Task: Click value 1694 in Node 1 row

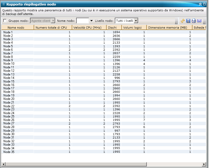Action: 116,32
